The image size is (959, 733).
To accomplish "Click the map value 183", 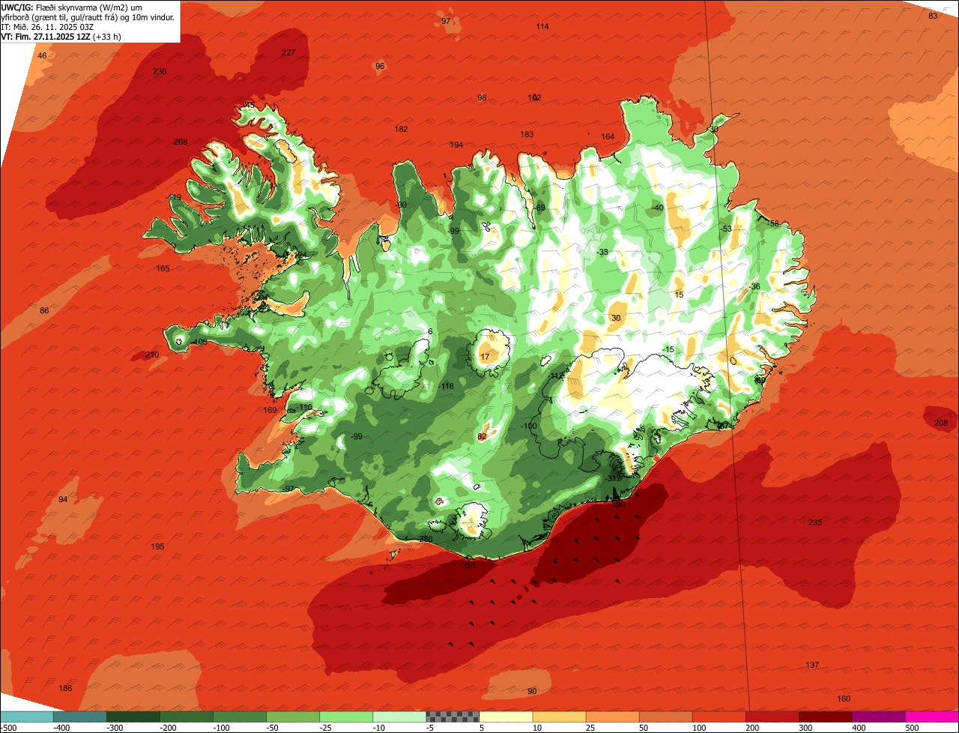I will 527,134.
